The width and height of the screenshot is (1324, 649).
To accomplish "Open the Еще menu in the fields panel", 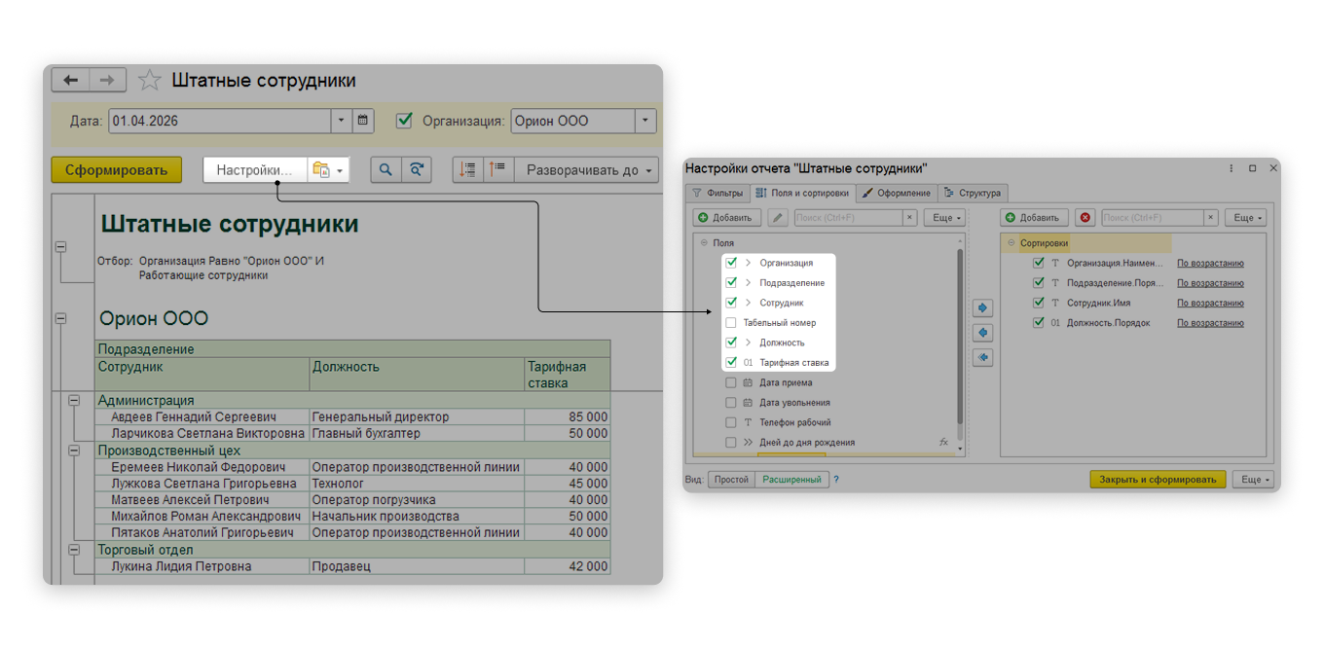I will click(944, 218).
